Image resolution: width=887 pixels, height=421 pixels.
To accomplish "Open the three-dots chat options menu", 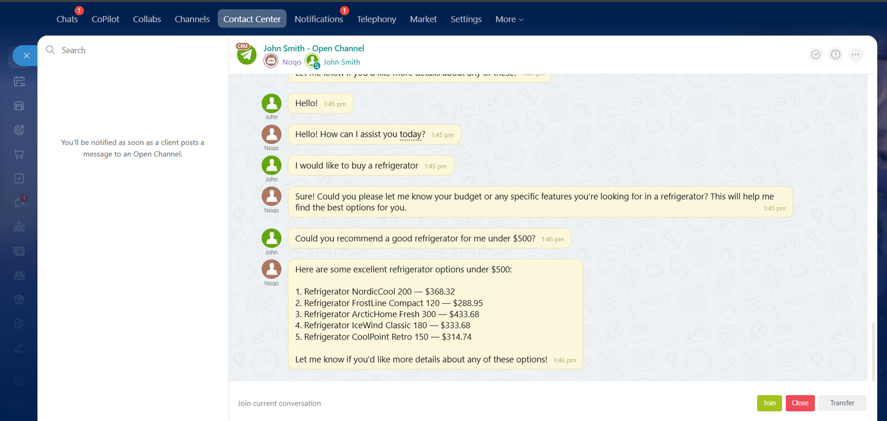I will pos(856,54).
